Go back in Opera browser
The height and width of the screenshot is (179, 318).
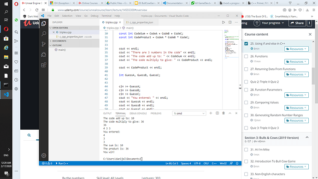(x=24, y=10)
